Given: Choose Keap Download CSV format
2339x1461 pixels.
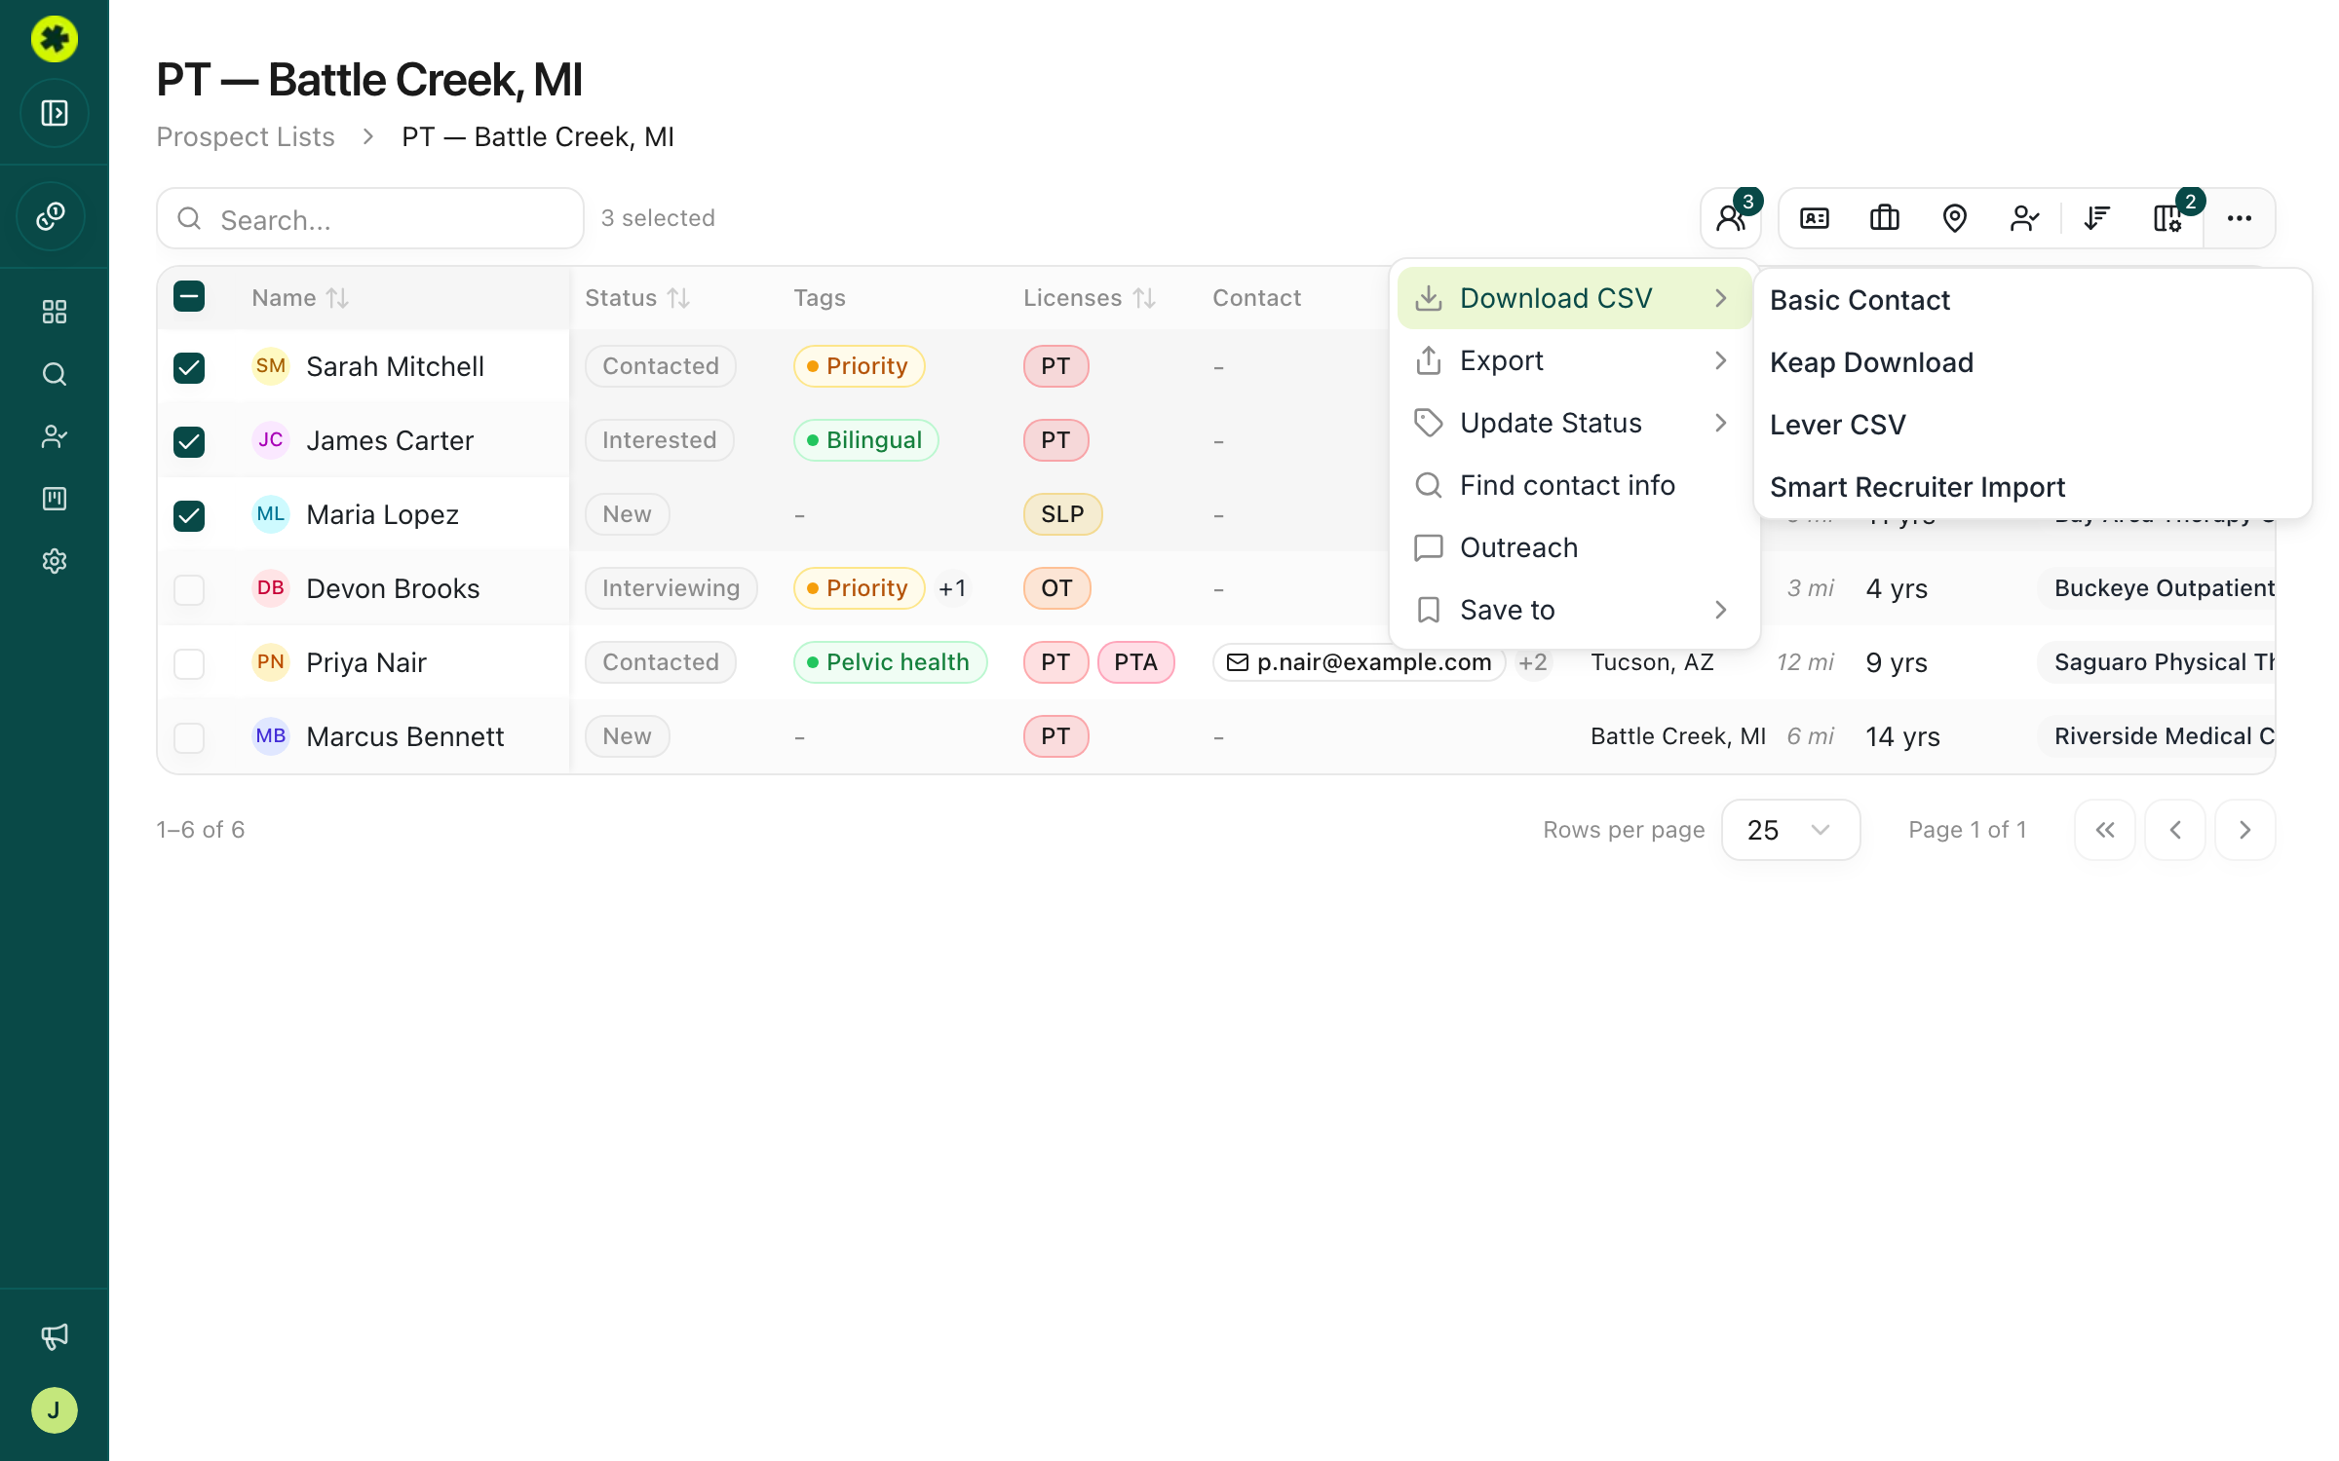Looking at the screenshot, I should click(x=2032, y=362).
